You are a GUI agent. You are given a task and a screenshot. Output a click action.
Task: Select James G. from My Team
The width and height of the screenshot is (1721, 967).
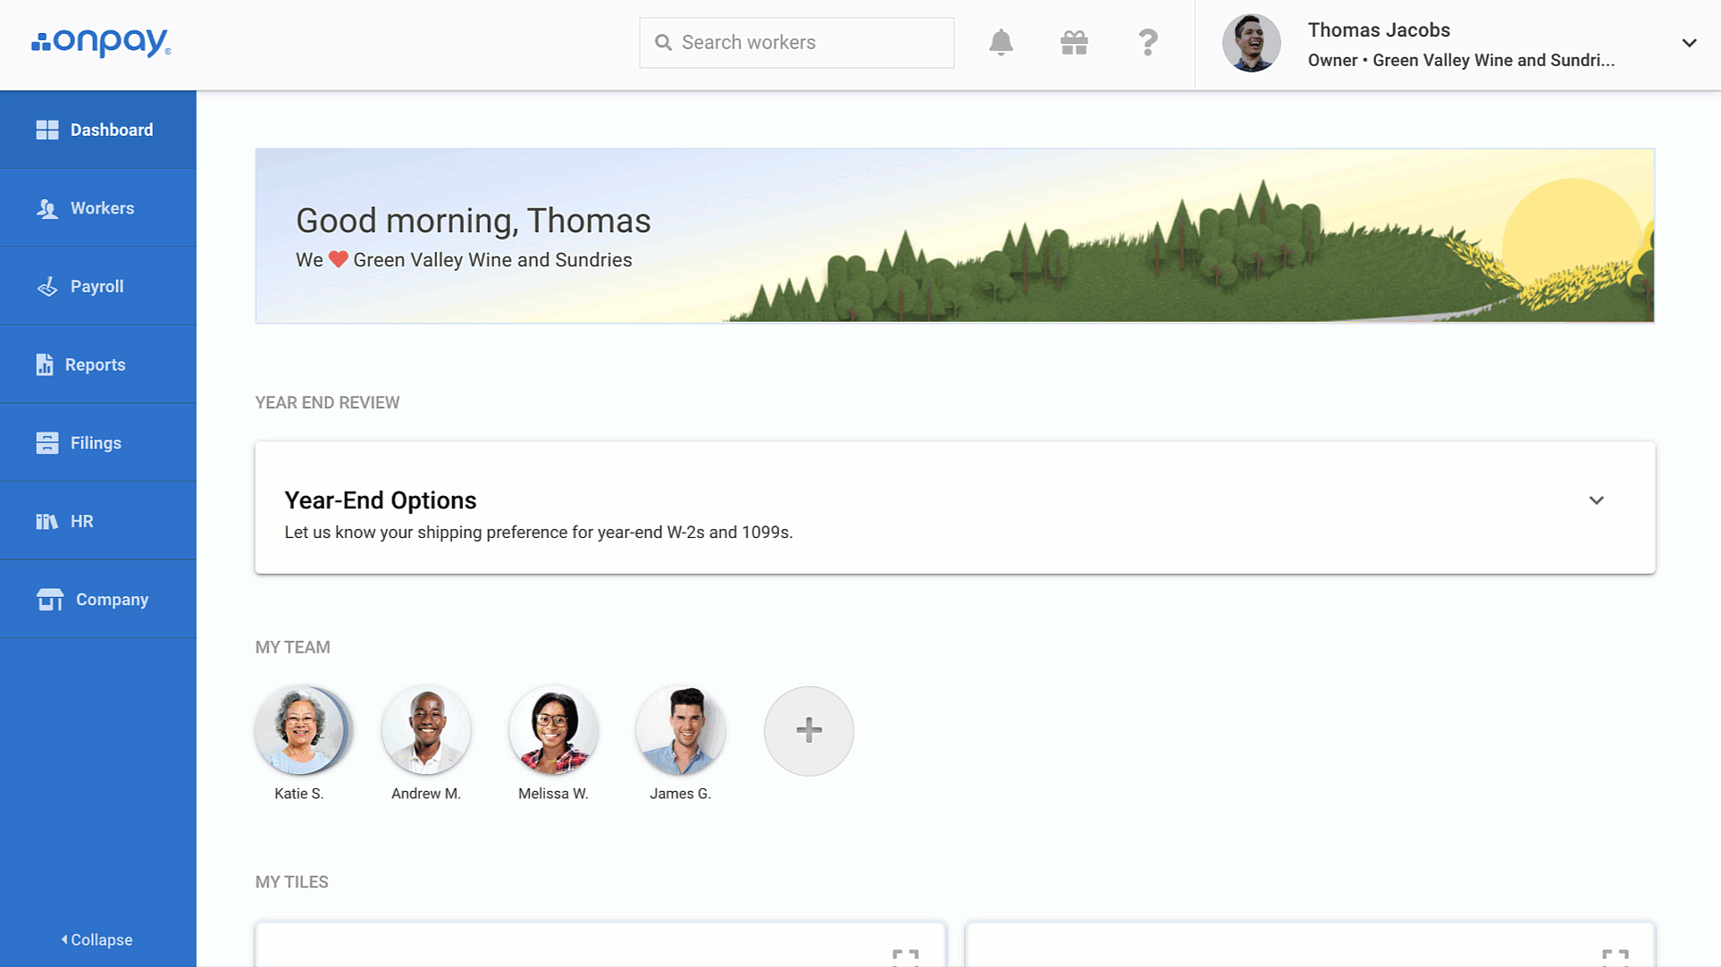[x=680, y=731]
